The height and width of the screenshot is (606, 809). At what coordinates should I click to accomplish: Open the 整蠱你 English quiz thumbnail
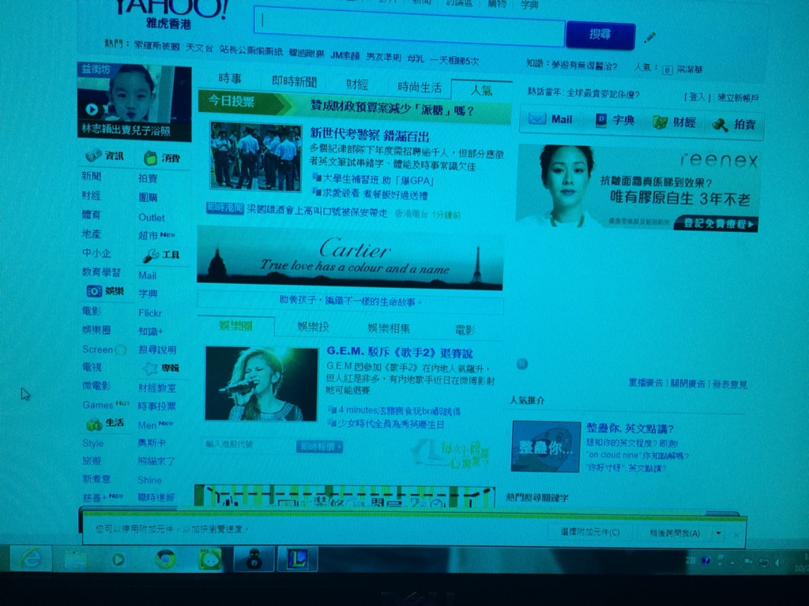point(546,447)
